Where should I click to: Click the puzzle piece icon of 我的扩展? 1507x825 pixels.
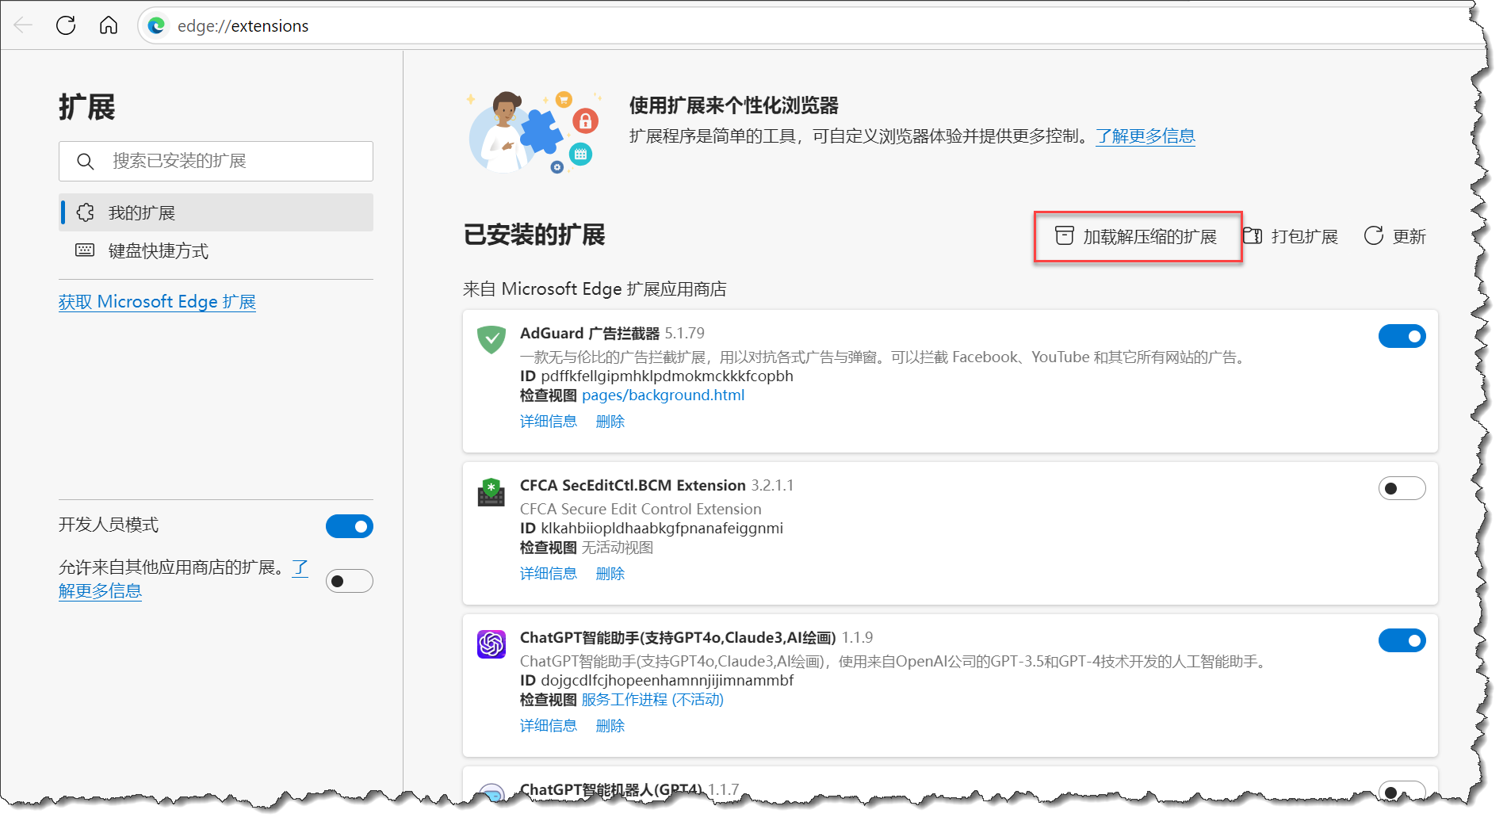click(85, 212)
